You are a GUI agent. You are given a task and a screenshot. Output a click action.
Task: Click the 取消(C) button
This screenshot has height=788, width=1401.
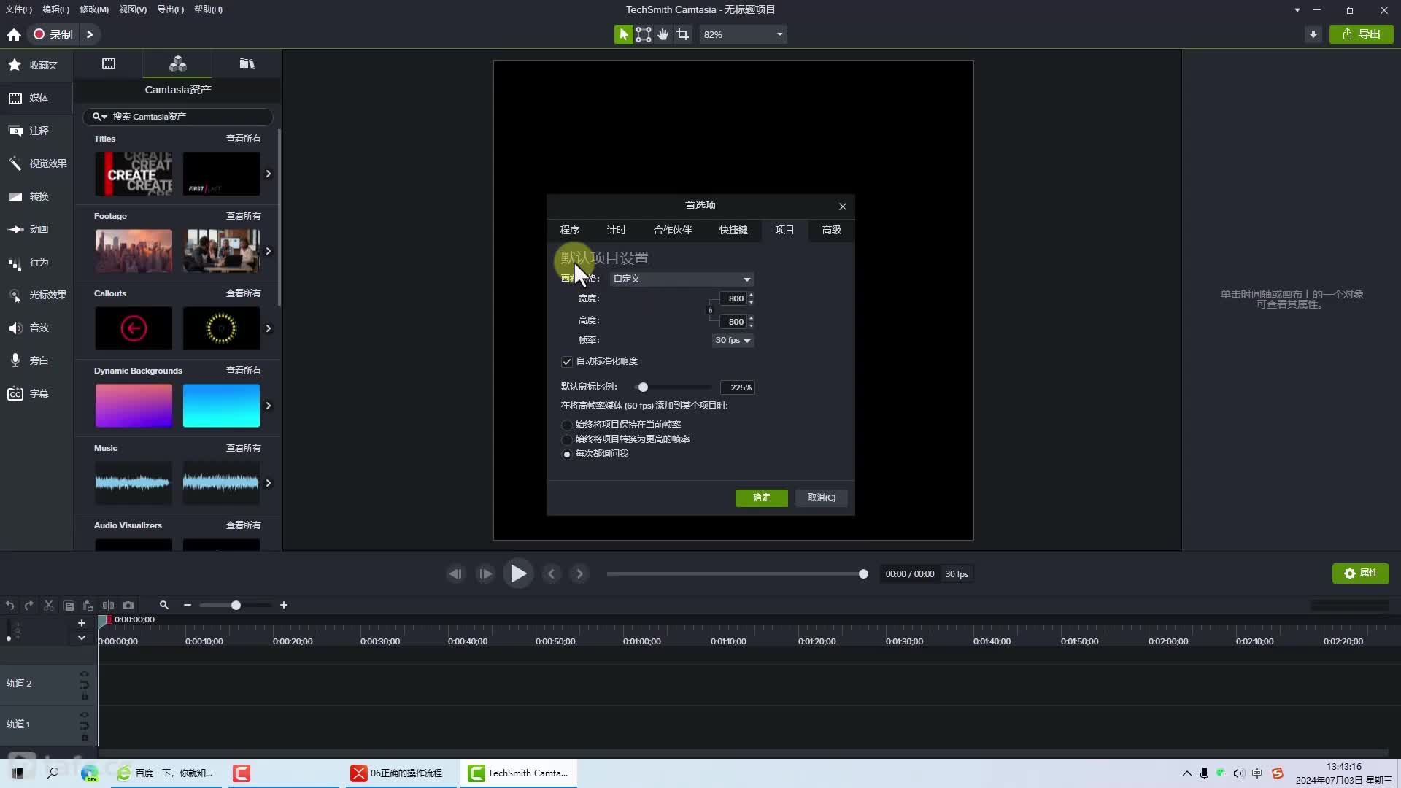[822, 498]
